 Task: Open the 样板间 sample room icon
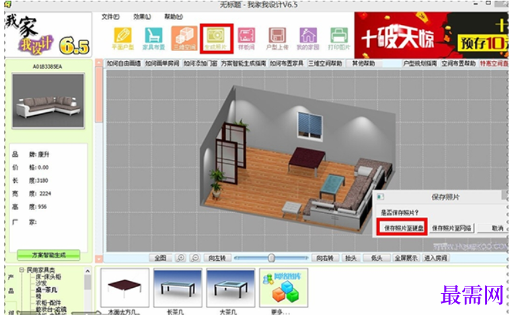click(246, 38)
